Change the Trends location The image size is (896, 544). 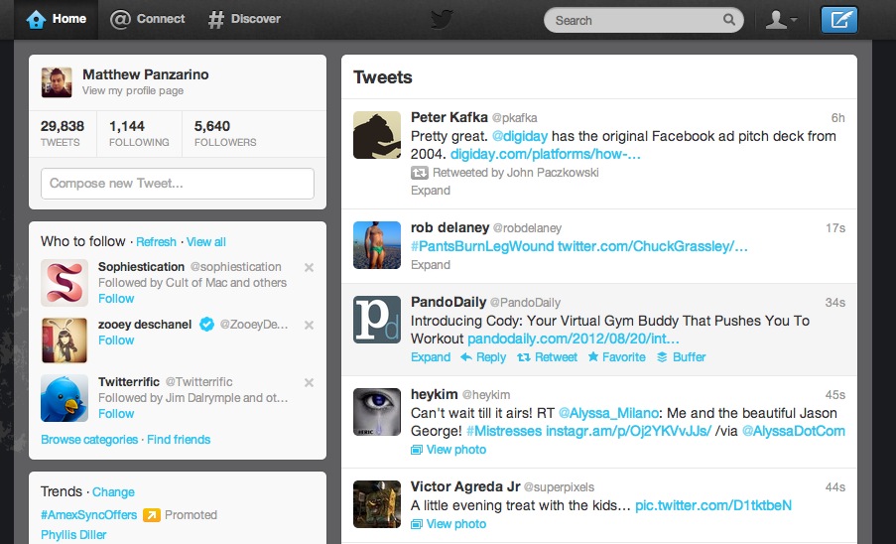click(x=113, y=492)
